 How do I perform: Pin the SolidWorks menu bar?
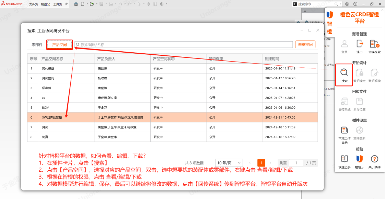pyautogui.click(x=66, y=4)
